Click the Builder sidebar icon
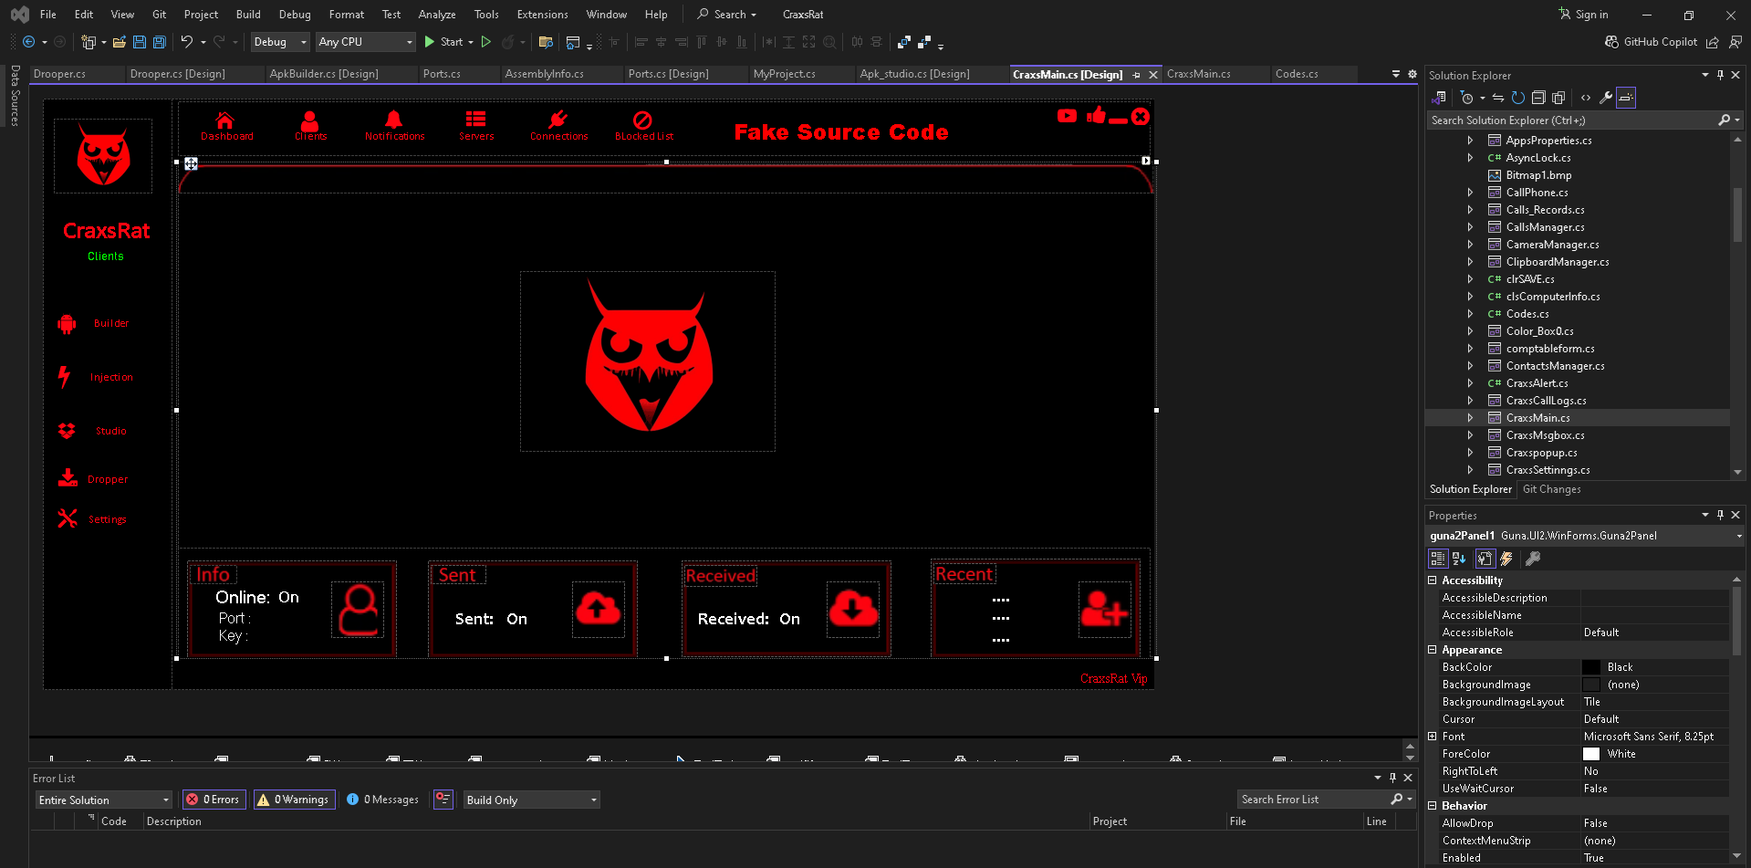The height and width of the screenshot is (868, 1751). [67, 322]
